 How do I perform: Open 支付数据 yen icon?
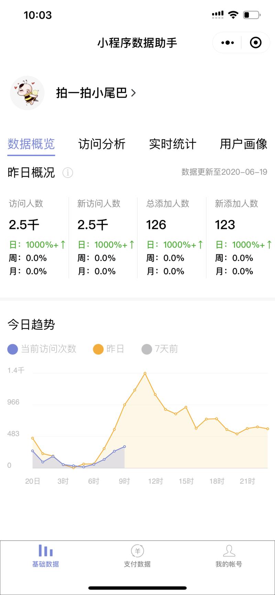click(137, 551)
